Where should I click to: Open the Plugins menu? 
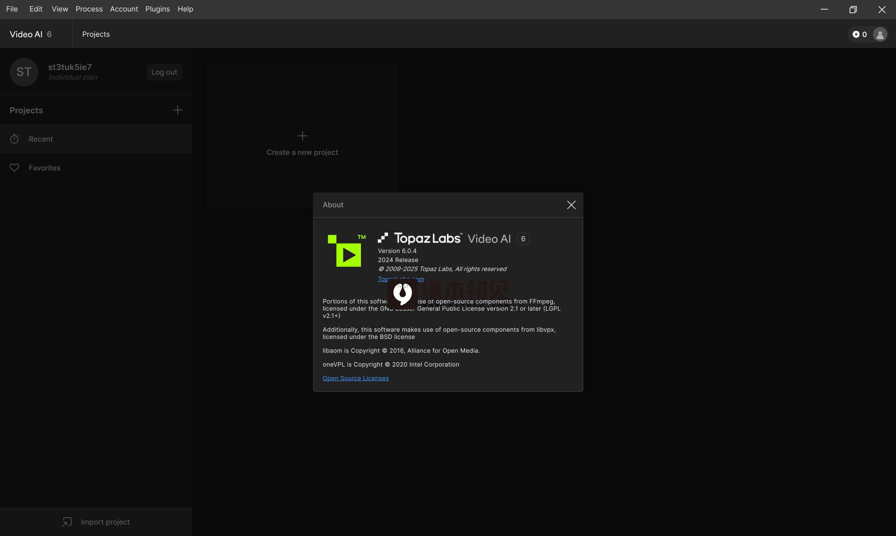coord(157,9)
